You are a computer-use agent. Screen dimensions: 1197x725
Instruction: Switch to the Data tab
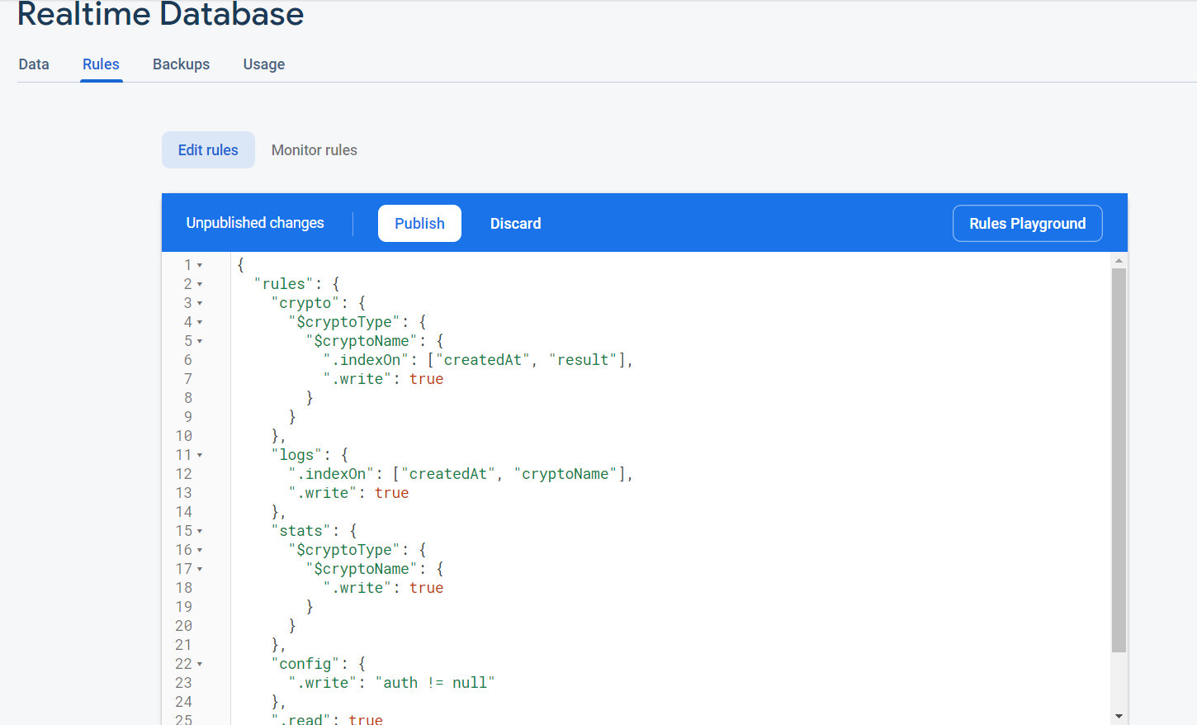[34, 64]
